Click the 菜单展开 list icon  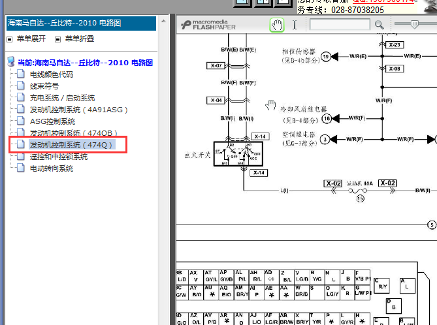(x=10, y=39)
